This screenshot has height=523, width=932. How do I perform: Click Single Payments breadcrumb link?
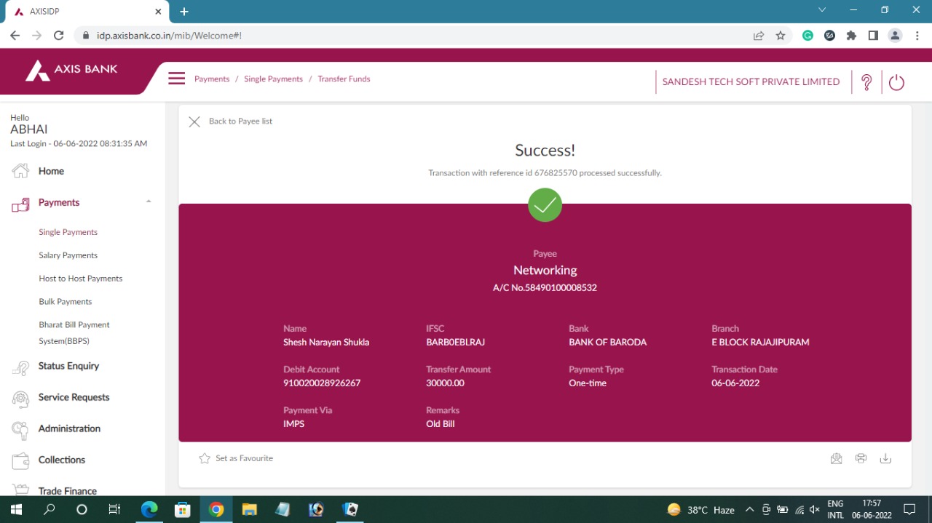[273, 79]
